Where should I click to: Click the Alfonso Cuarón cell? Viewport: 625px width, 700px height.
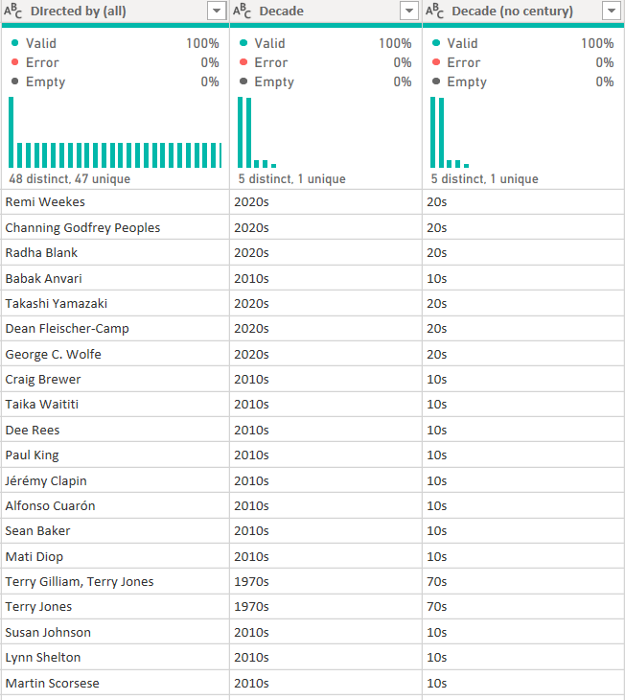(x=50, y=505)
